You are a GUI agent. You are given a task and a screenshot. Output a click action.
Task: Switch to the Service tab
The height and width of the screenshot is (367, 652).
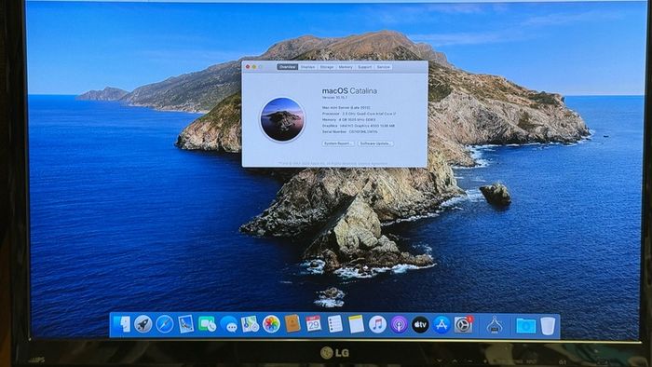pos(384,67)
